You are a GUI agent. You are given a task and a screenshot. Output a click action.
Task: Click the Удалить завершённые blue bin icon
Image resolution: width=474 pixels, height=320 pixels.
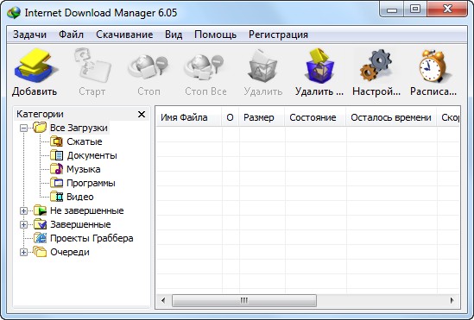tap(320, 66)
